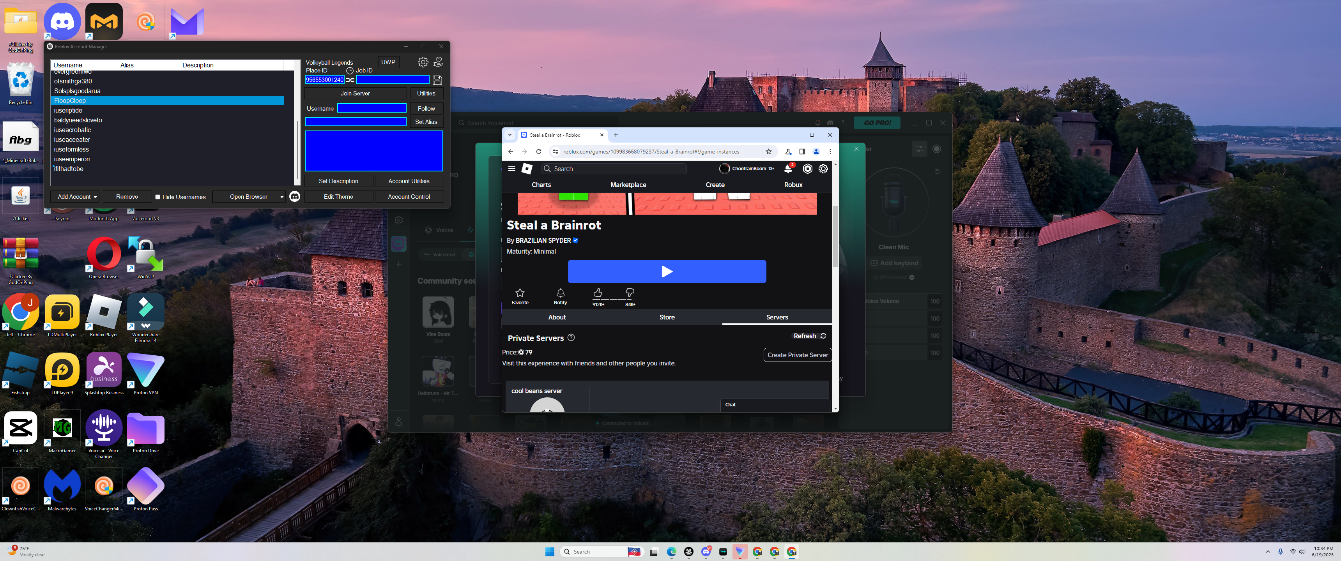Click the Discord icon in Account Manager
This screenshot has width=1341, height=561.
295,196
